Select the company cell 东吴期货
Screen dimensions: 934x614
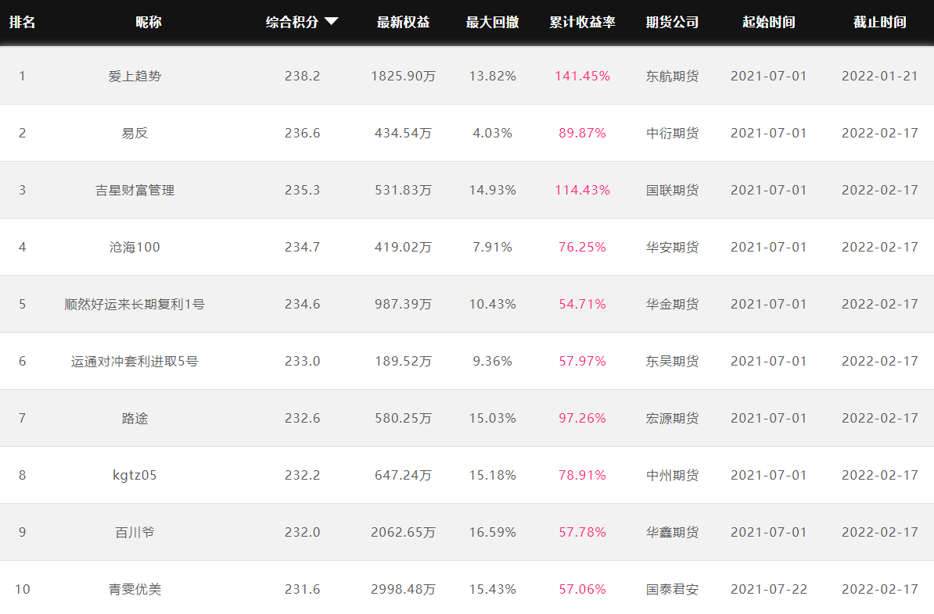(x=673, y=361)
